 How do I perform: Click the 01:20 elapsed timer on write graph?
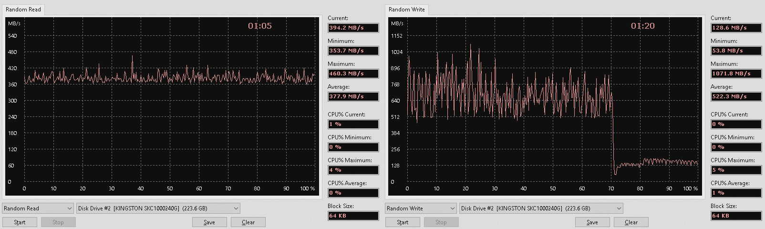point(643,26)
